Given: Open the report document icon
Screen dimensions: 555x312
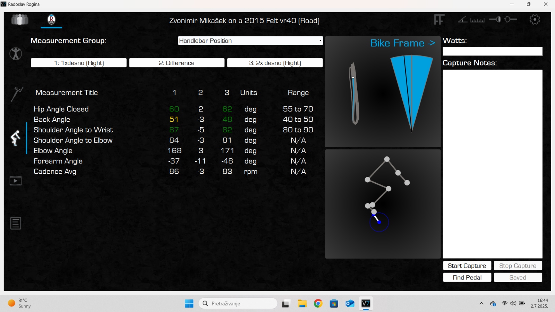Looking at the screenshot, I should point(16,223).
